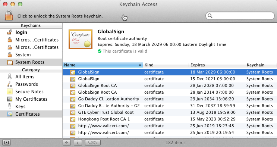The height and width of the screenshot is (147, 277).
Task: Select GlobalSign Root CA expiring 28 Jan 2014
Action: tap(170, 92)
